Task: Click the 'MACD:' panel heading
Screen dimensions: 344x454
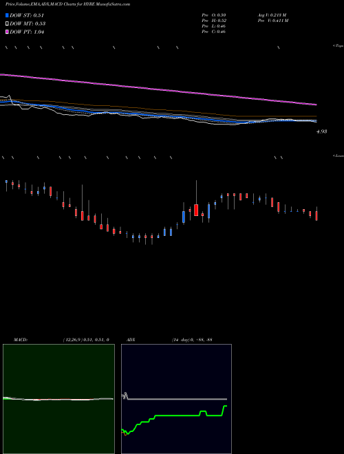Action: 21,340
